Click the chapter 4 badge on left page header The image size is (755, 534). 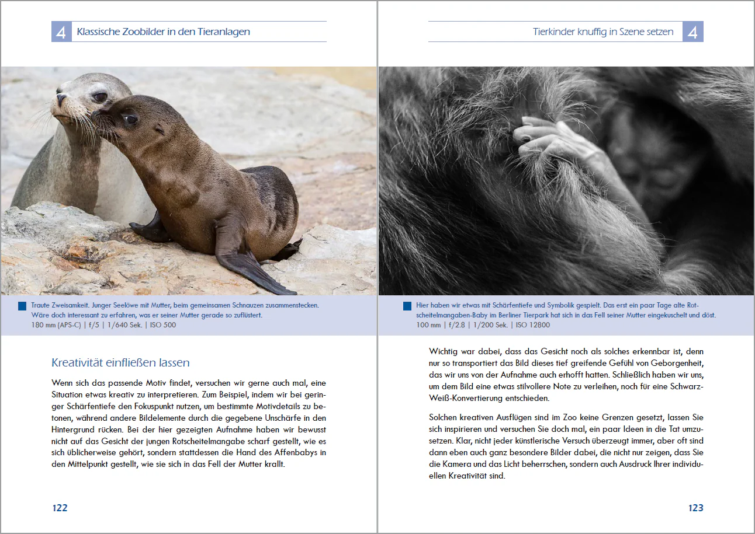pyautogui.click(x=61, y=32)
